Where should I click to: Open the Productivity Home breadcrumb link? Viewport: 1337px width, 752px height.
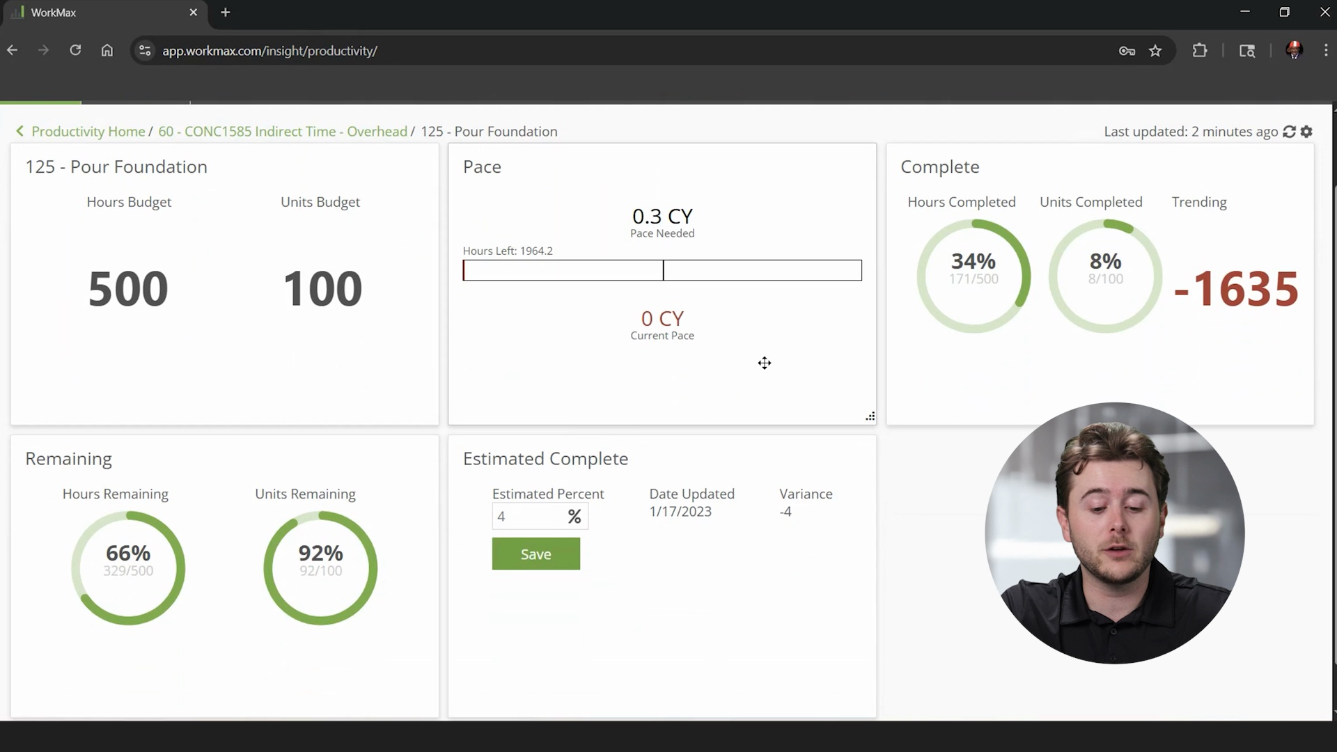(x=88, y=132)
